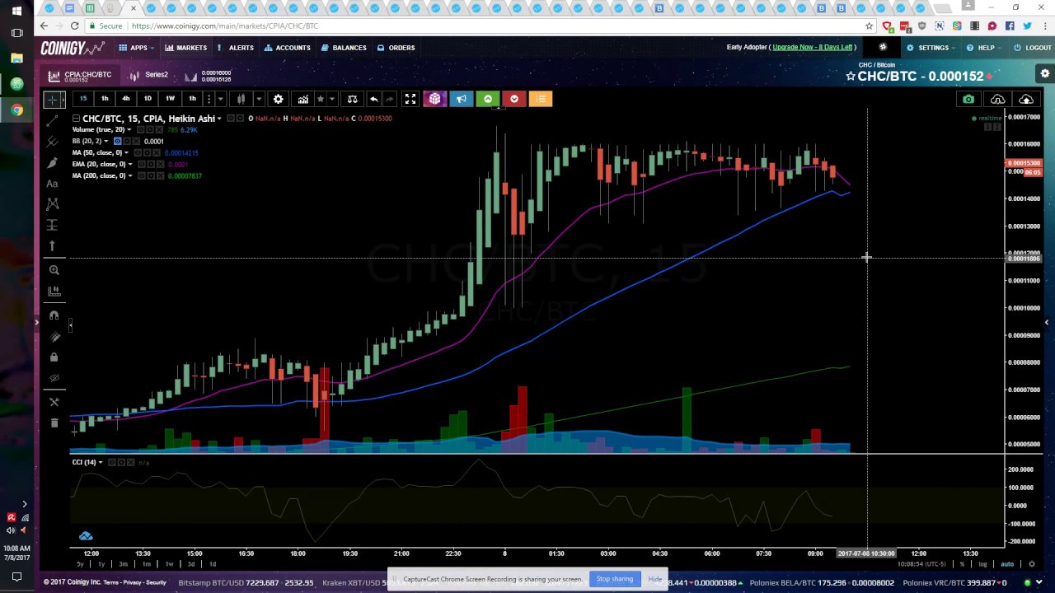Click the orange list button
1055x593 pixels.
click(x=540, y=99)
